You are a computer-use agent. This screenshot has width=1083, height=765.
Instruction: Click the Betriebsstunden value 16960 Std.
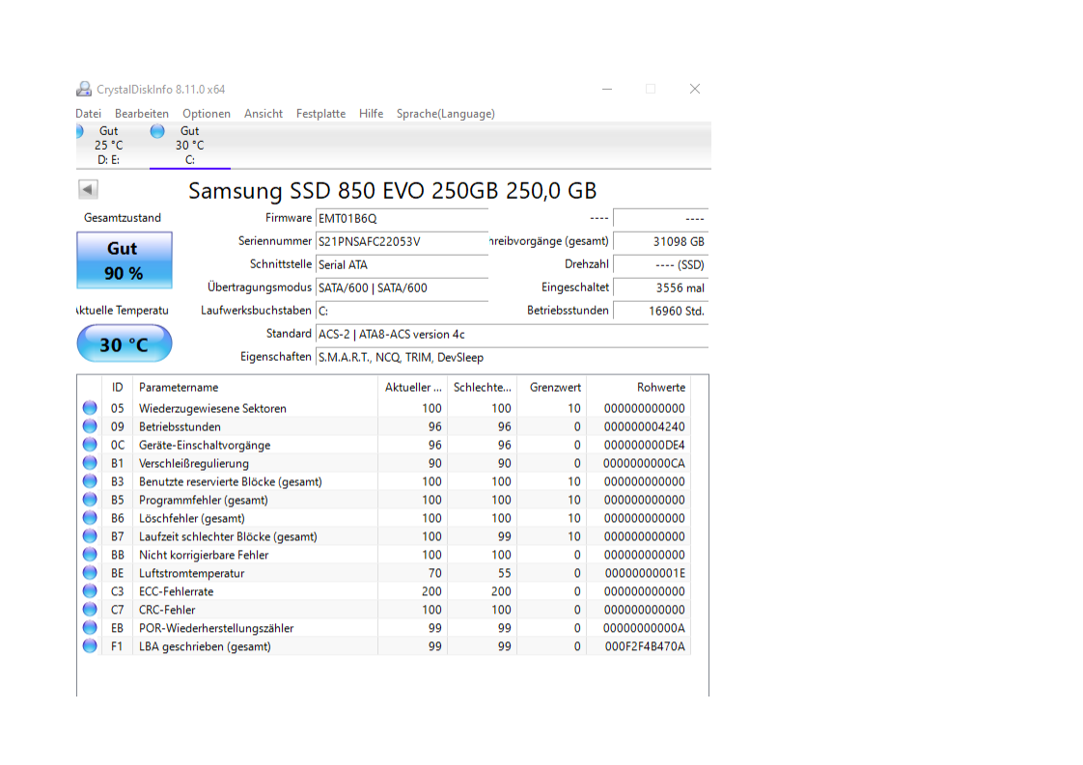coord(661,311)
